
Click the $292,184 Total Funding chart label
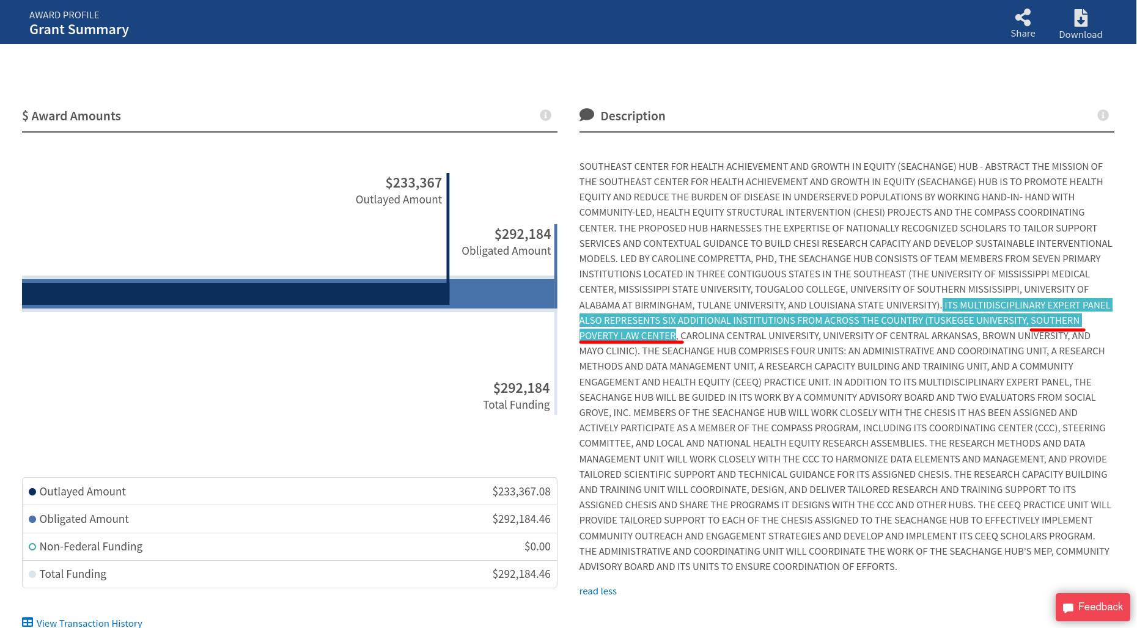[517, 396]
